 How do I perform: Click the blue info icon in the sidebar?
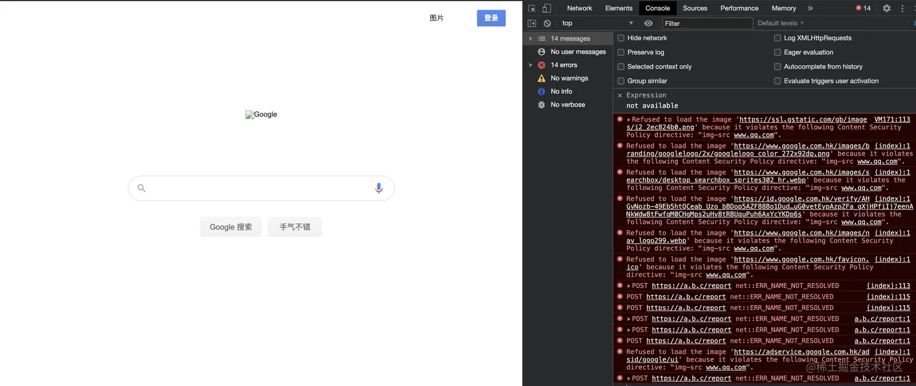pos(542,91)
